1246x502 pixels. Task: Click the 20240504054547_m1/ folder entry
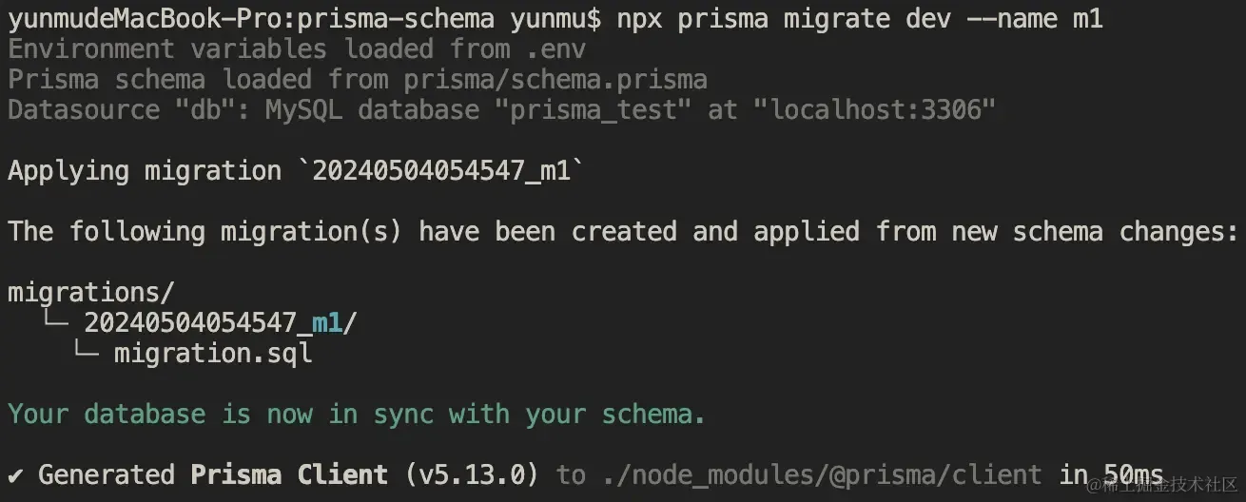[221, 323]
